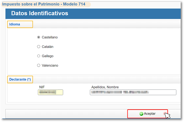Click the Catalán label text

pos(47,47)
